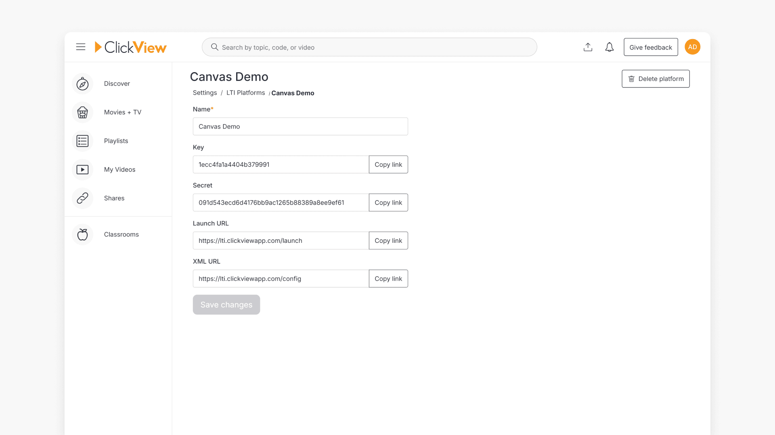Open Movies + TV section
Image resolution: width=775 pixels, height=435 pixels.
[122, 112]
